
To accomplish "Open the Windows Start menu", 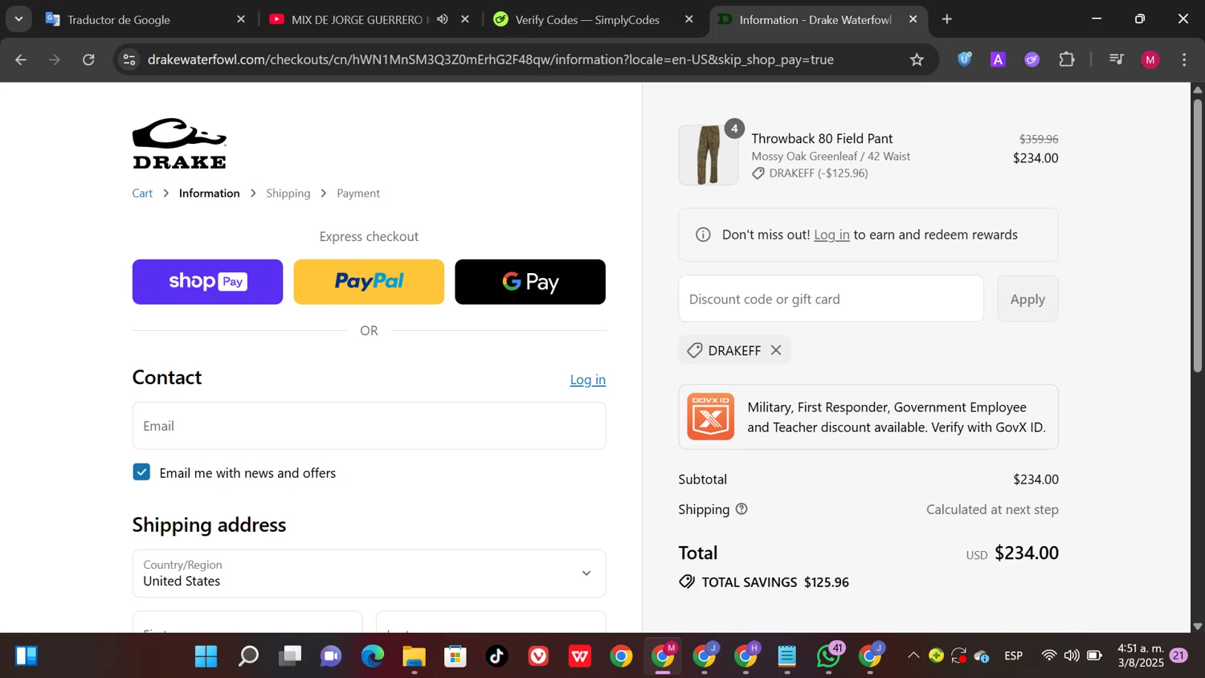I will pyautogui.click(x=206, y=656).
